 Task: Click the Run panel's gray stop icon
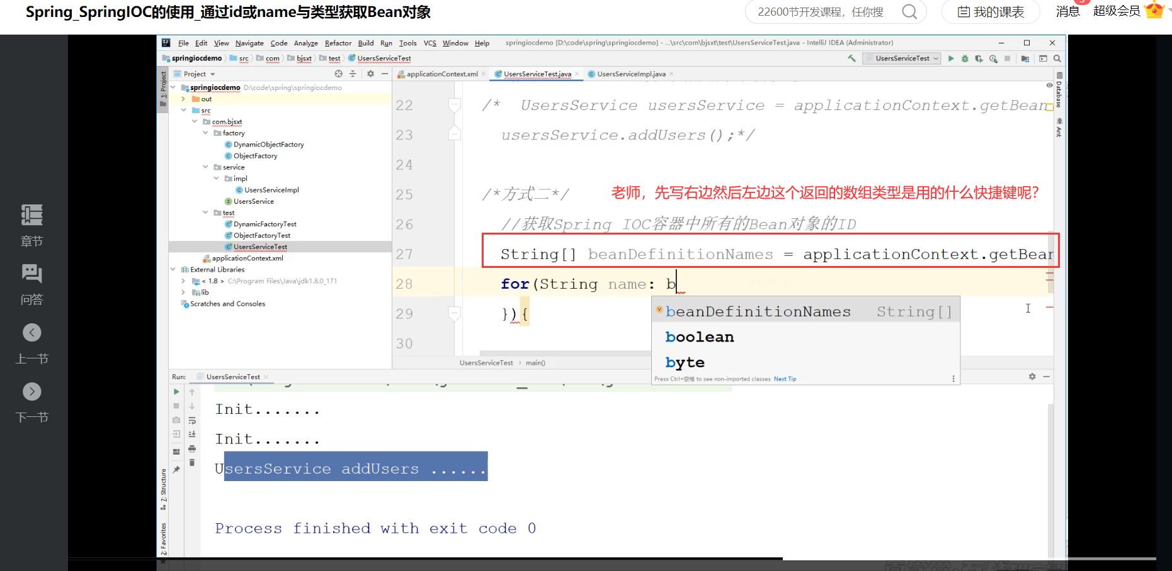(176, 406)
